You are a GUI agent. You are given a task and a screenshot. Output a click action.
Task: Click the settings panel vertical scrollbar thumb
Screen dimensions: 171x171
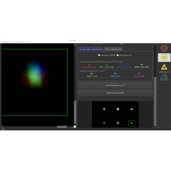155,101
